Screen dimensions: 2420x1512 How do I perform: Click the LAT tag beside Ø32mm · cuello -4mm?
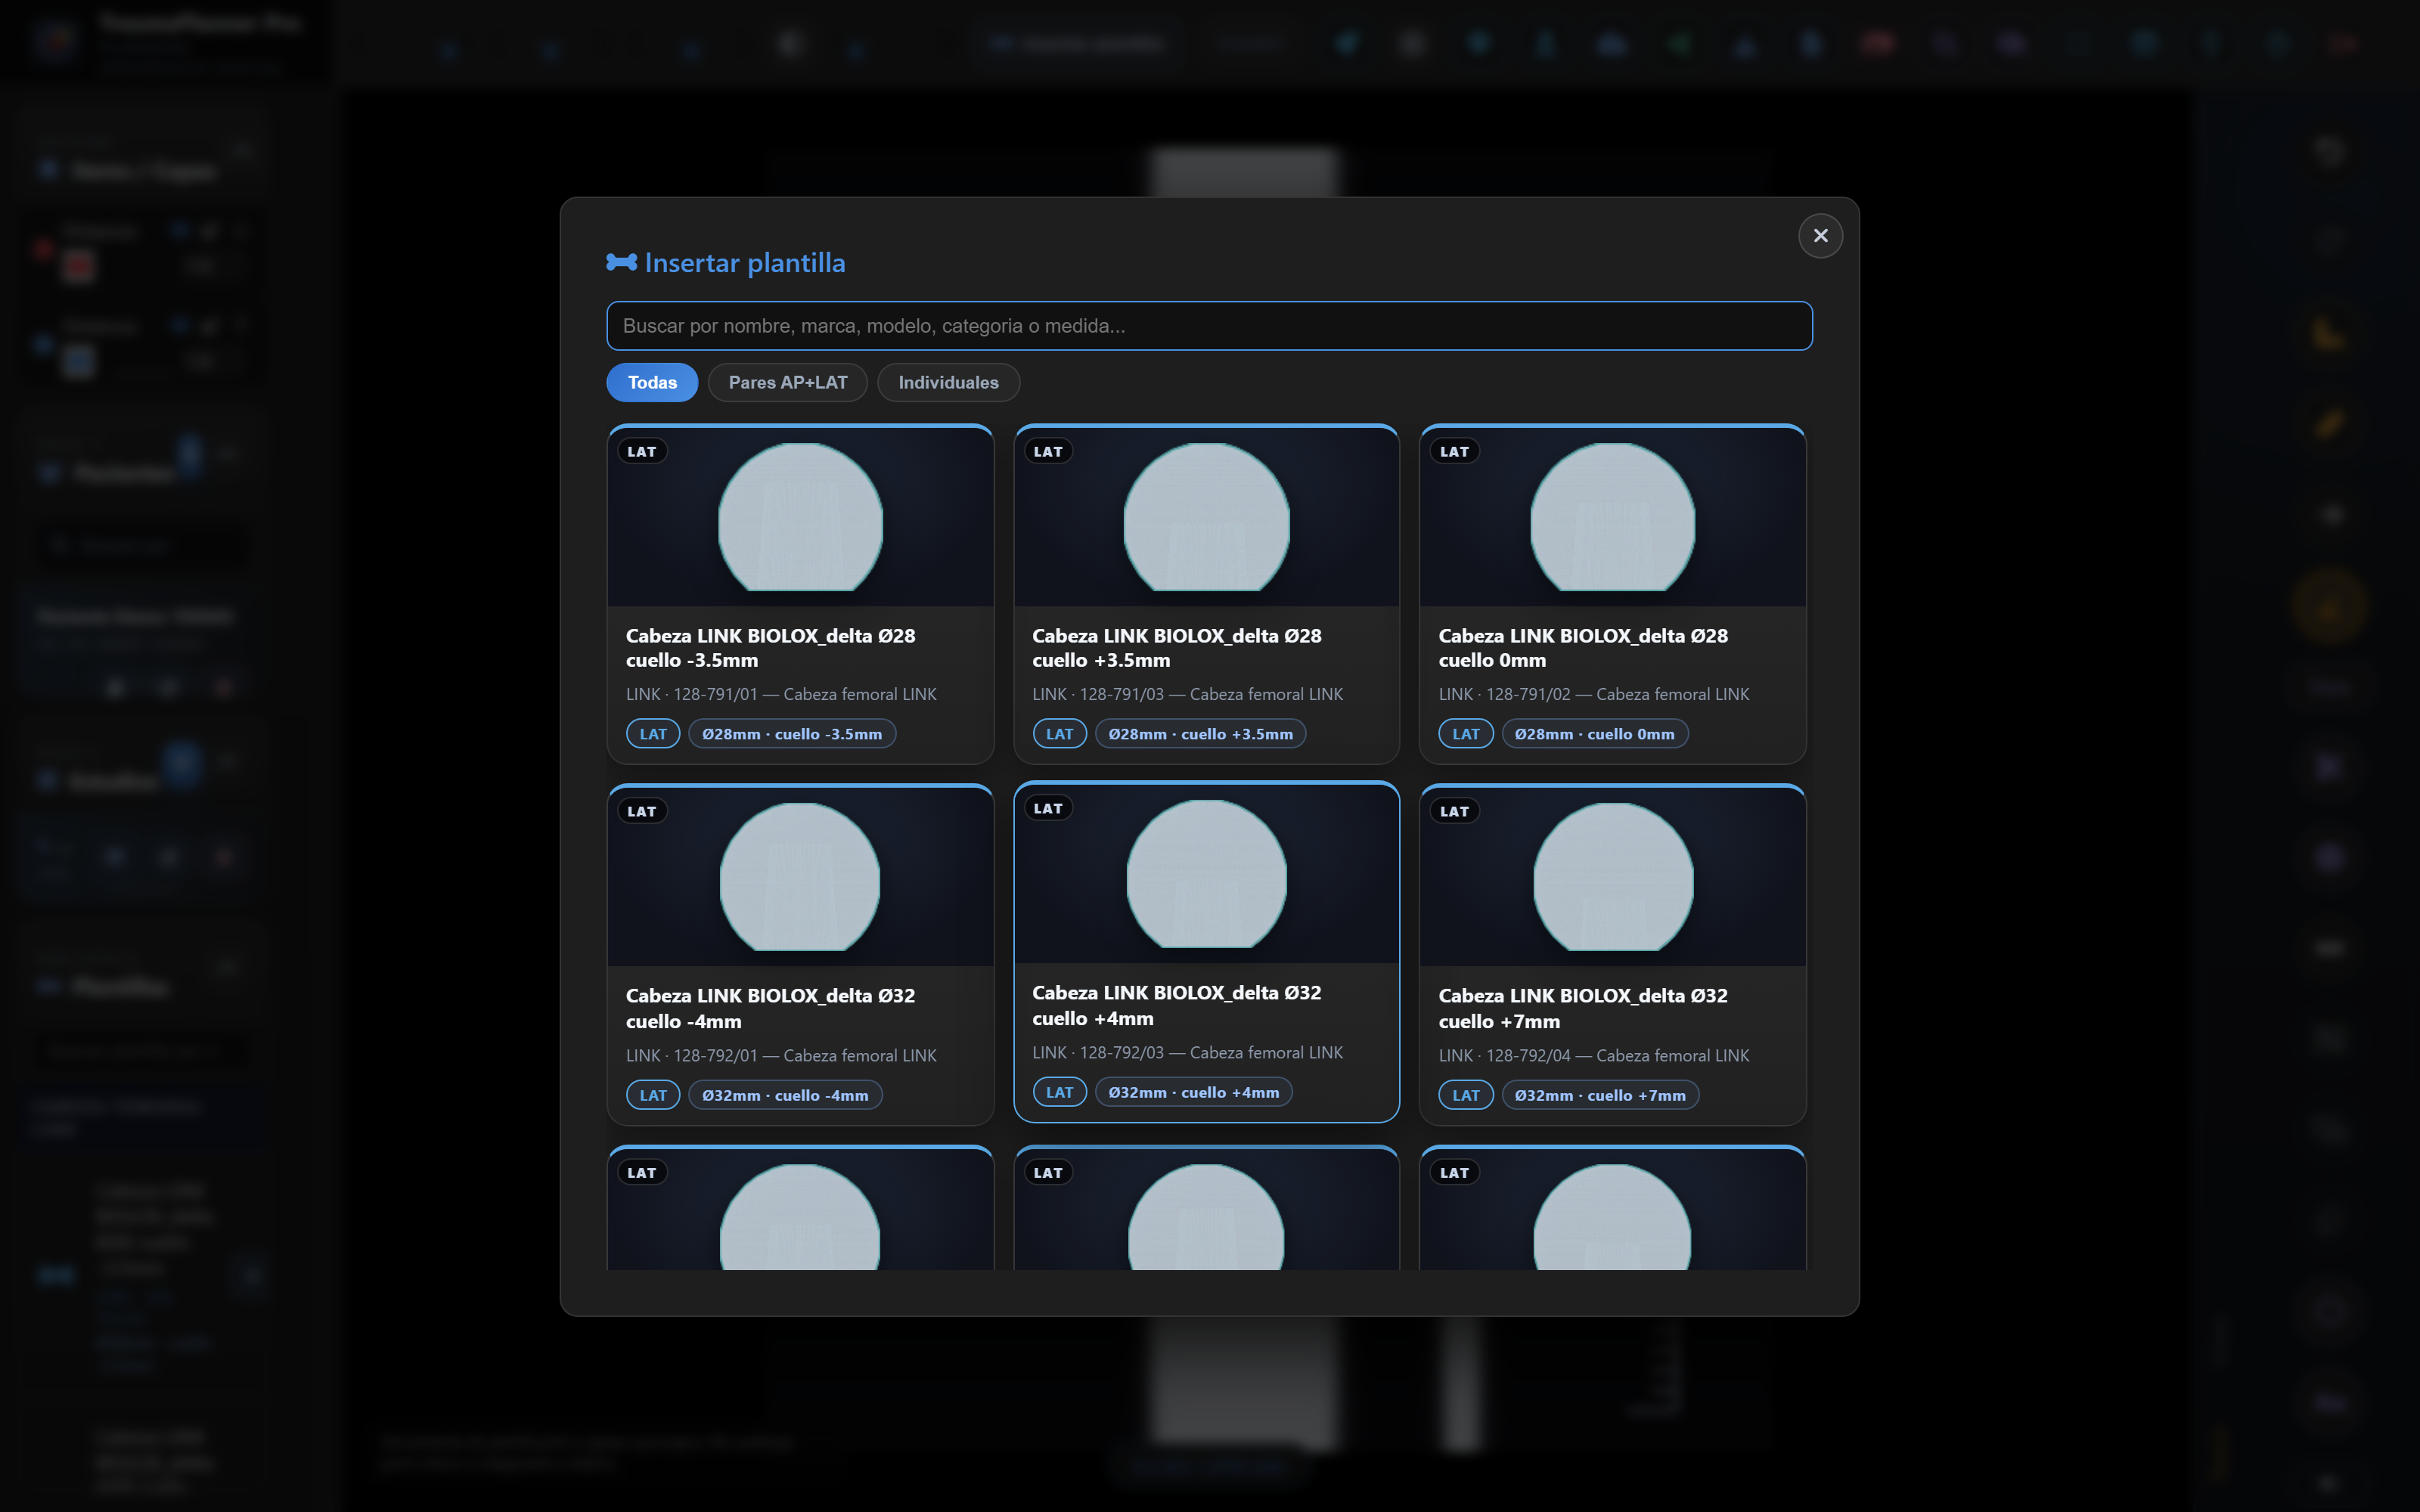(653, 1095)
